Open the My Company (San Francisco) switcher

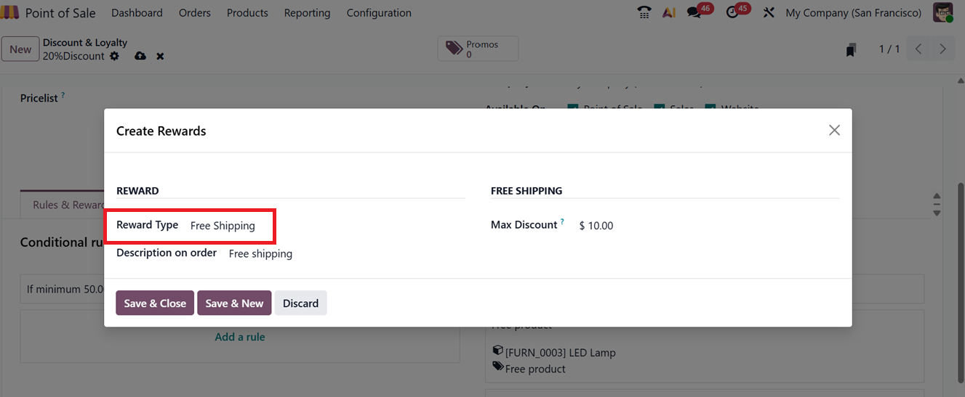(853, 12)
